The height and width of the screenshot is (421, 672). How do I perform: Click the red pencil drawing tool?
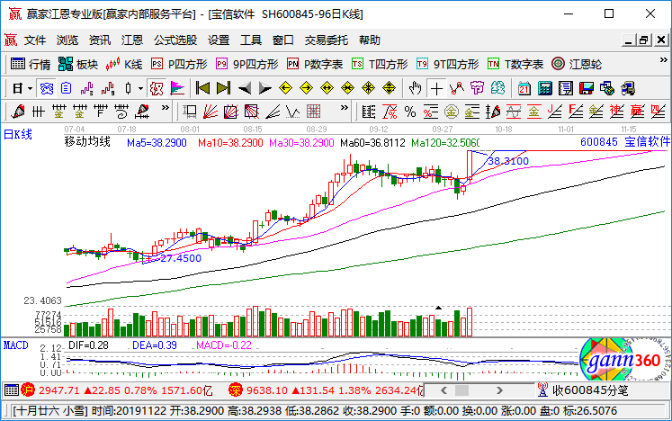click(x=18, y=112)
